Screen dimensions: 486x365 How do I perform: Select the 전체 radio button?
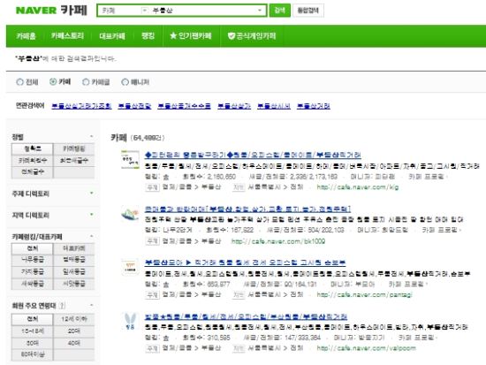pos(19,82)
